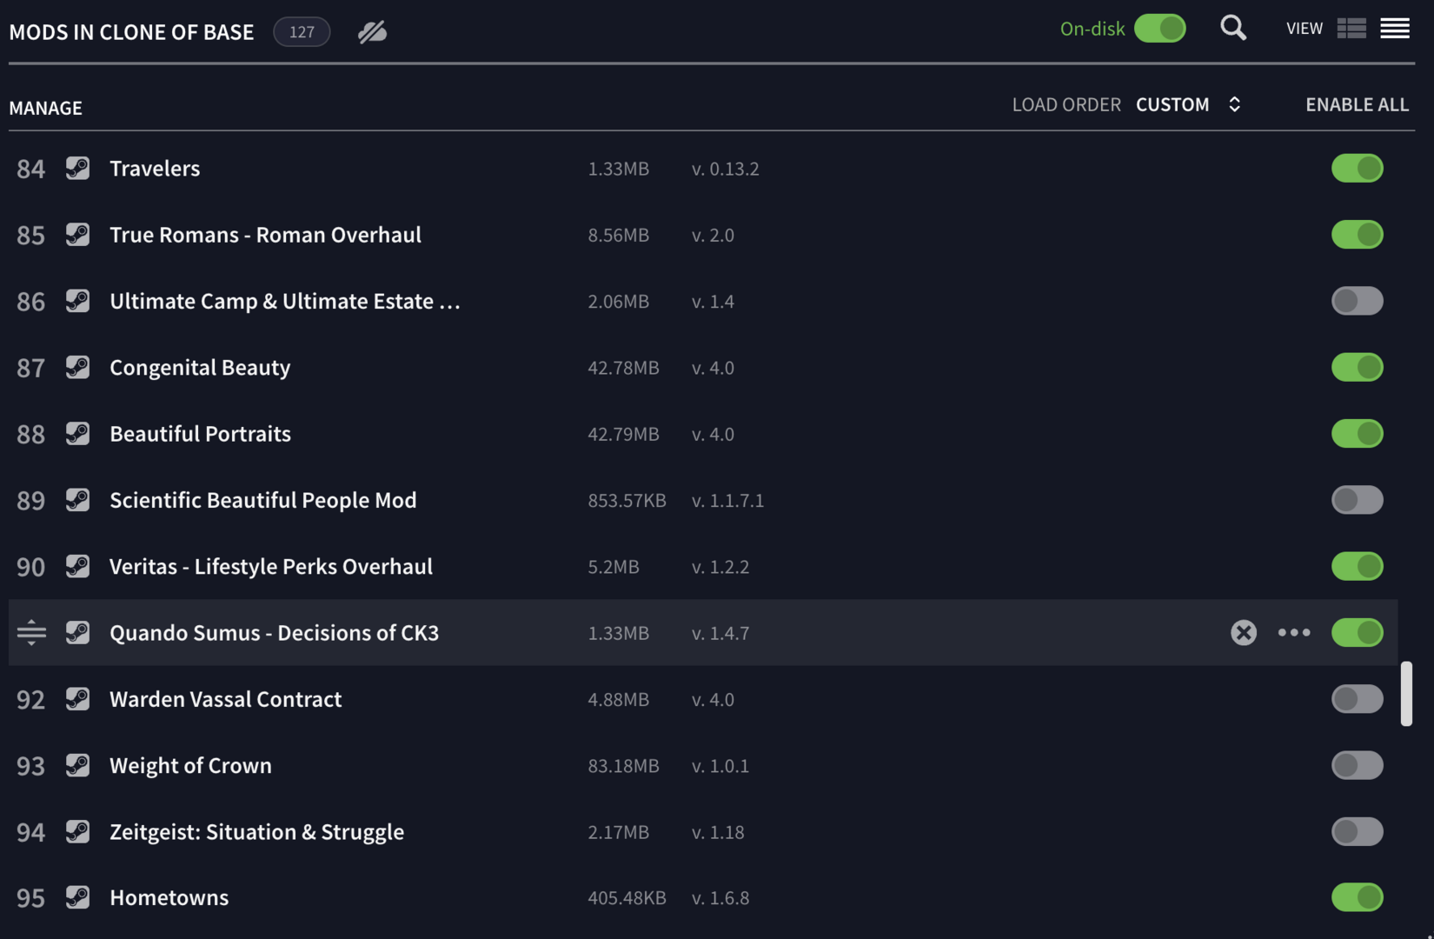
Task: Click the load order sort arrows
Action: pyautogui.click(x=1234, y=104)
